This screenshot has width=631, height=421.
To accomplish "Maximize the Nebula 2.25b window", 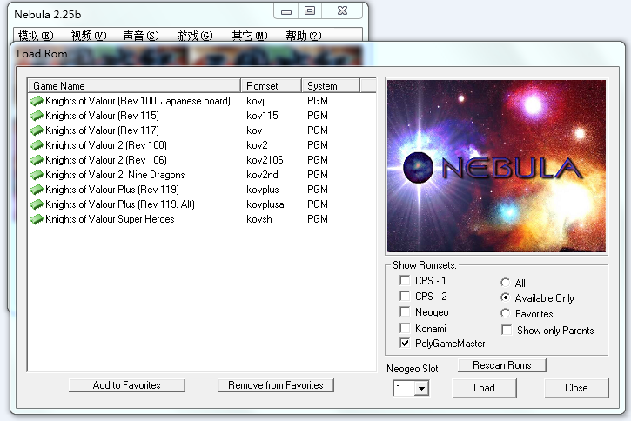I will click(310, 11).
